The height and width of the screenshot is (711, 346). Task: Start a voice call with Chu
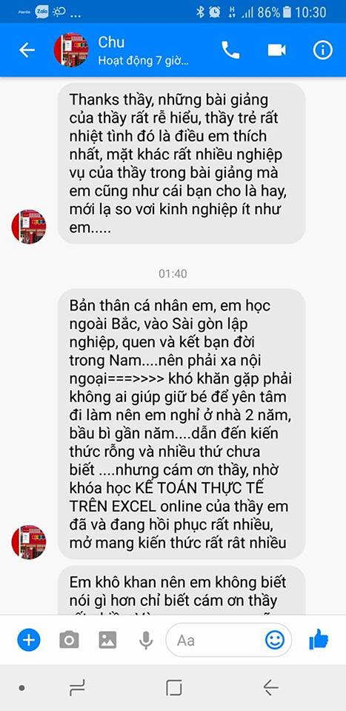point(230,50)
